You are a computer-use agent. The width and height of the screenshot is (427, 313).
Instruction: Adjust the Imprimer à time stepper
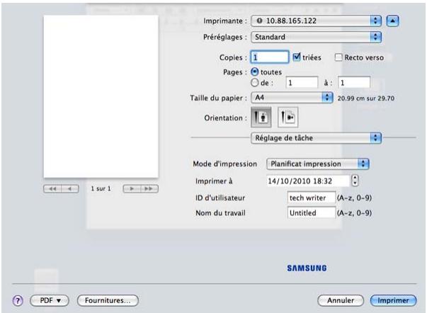coord(355,181)
